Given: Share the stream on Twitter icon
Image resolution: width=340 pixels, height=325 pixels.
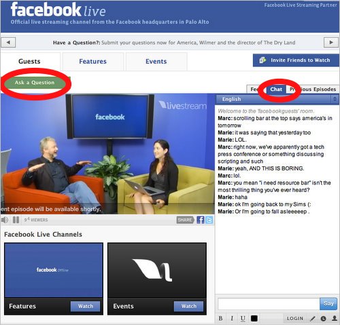Looking at the screenshot, I should [209, 220].
